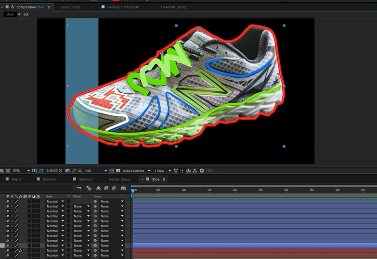The height and width of the screenshot is (259, 377).
Task: Click the composition flowchart icon in viewer footer
Action: (x=195, y=171)
